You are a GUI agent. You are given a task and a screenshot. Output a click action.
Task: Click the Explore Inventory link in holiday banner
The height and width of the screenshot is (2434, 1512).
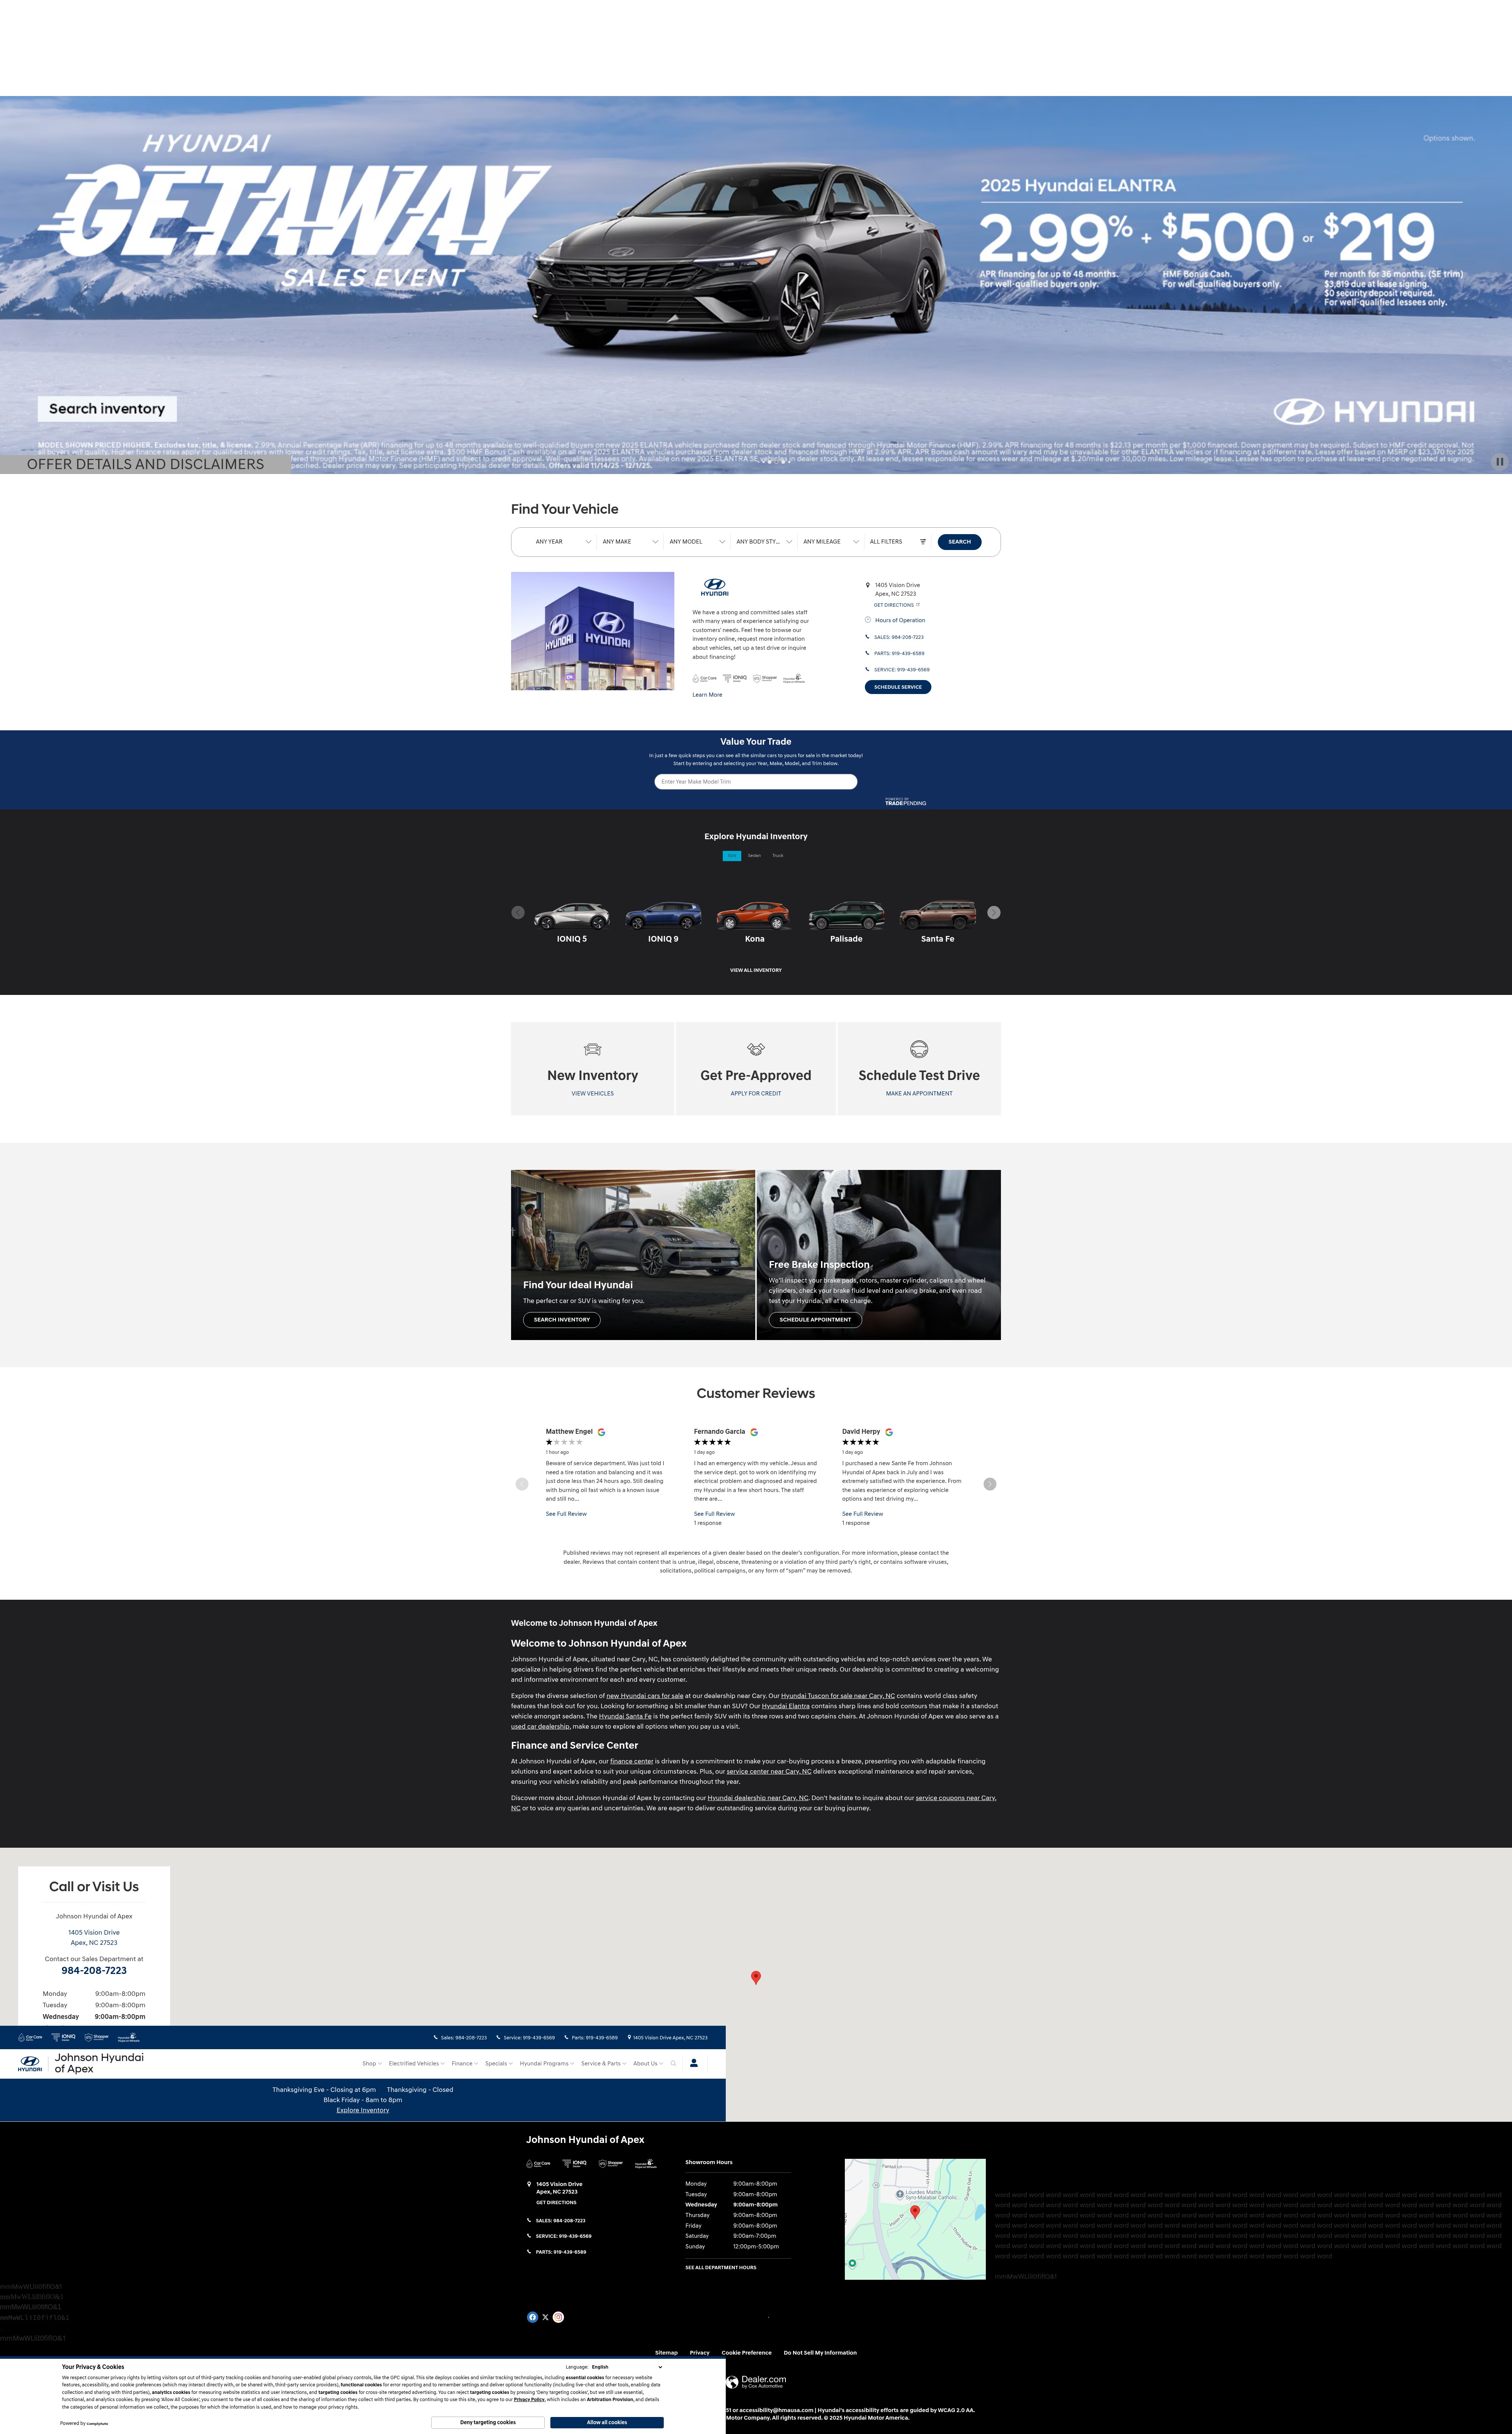363,2110
